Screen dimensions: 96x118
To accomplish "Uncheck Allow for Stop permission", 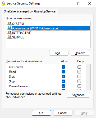I will 63,81.
